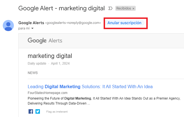Image resolution: width=184 pixels, height=117 pixels.
Task: Click the 'April 1, 2024' date
Action: coord(60,63)
